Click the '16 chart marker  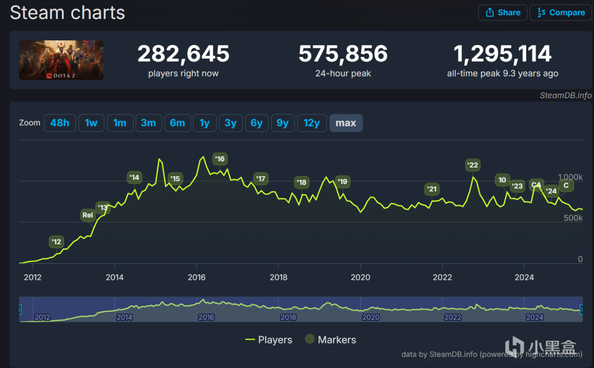pos(220,159)
